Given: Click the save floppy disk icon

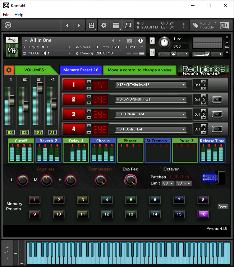Looking at the screenshot, I should click(x=92, y=25).
